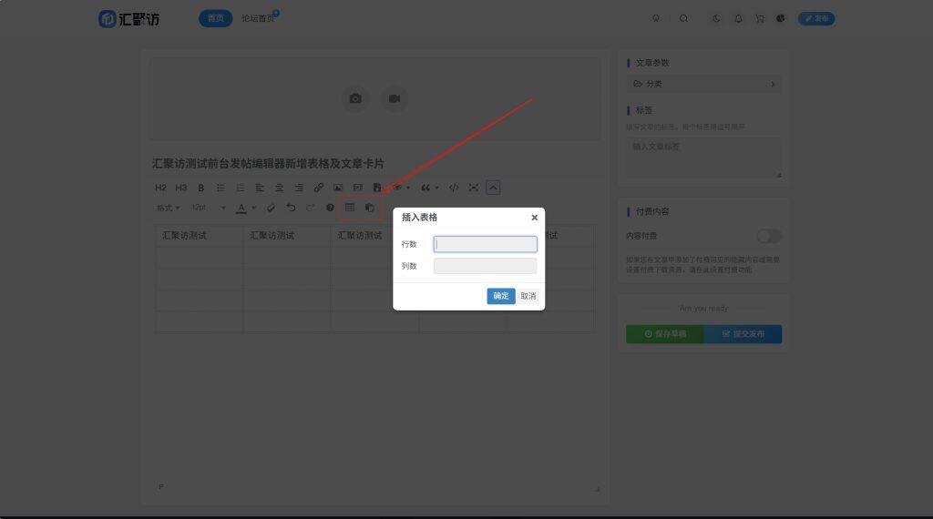The height and width of the screenshot is (519, 933).
Task: Clear formatting with the eraser icon
Action: click(271, 209)
